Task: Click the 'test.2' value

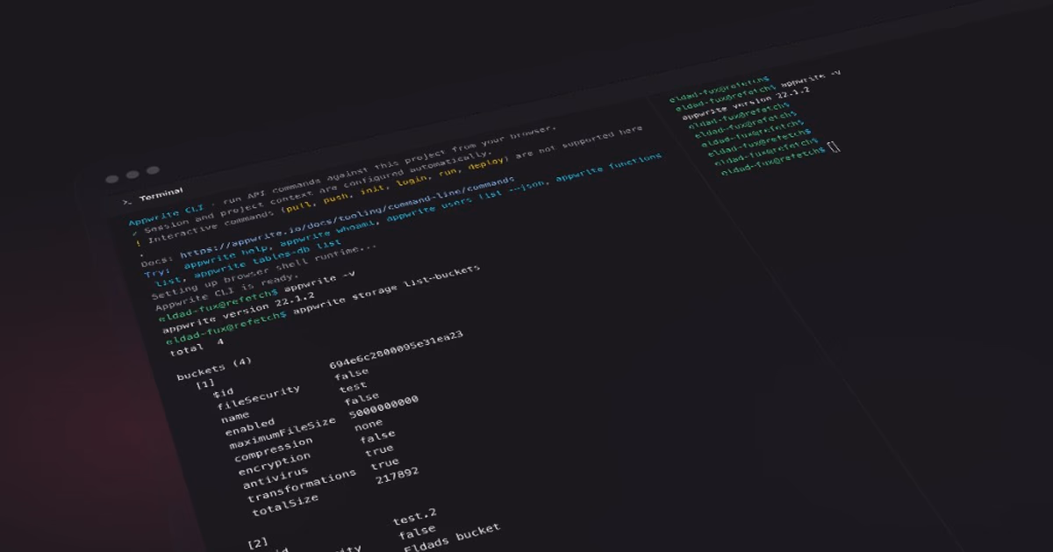Action: click(414, 515)
